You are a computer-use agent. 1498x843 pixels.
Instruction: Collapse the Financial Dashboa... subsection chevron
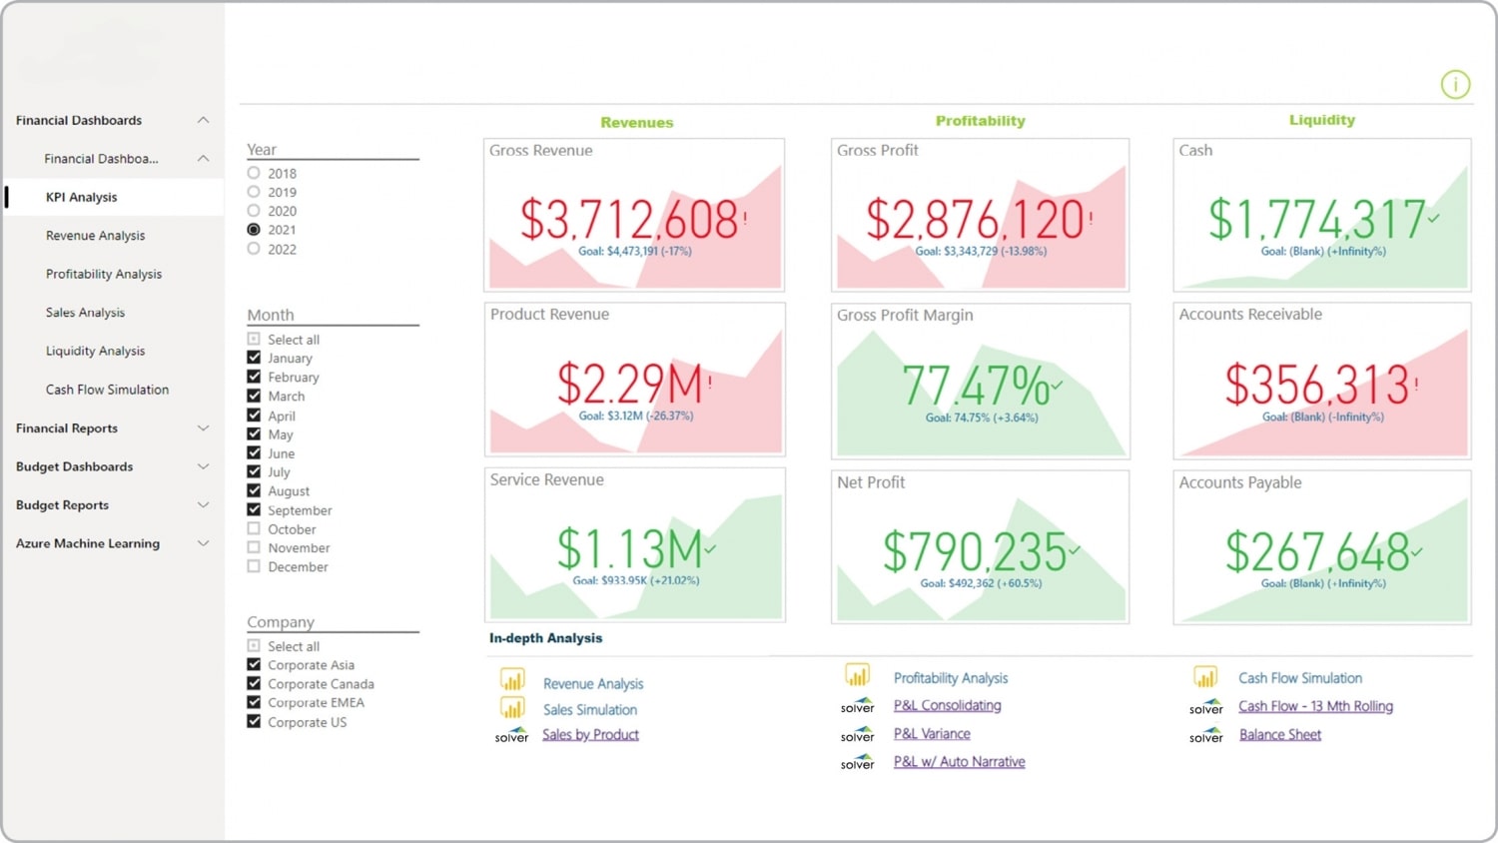[203, 158]
